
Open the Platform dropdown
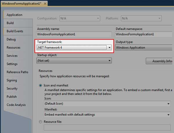pyautogui.click(x=141, y=18)
